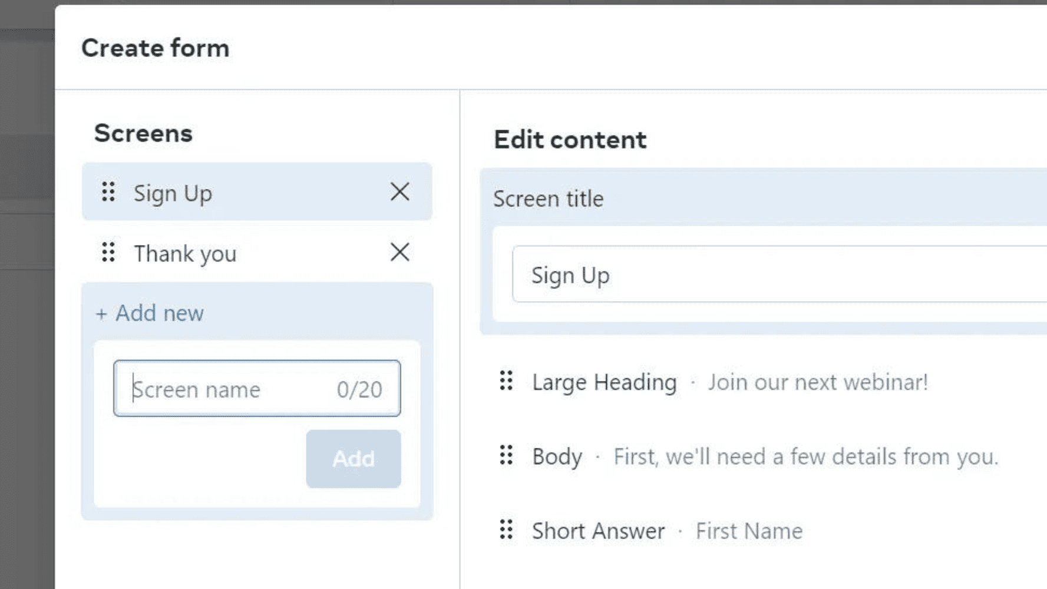
Task: Select the Body content item label
Action: tap(557, 456)
